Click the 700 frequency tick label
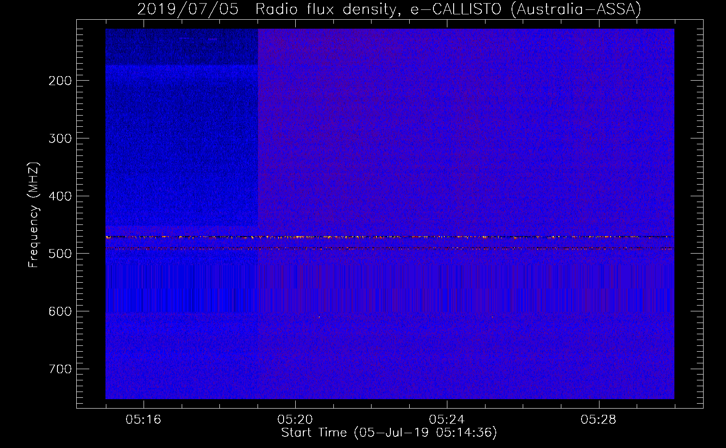This screenshot has height=448, width=726. click(x=60, y=369)
